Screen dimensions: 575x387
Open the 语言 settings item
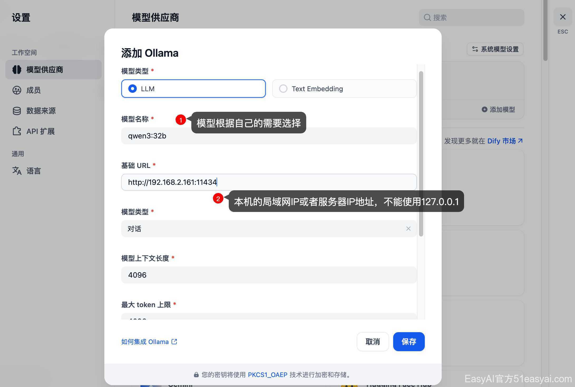(53, 171)
